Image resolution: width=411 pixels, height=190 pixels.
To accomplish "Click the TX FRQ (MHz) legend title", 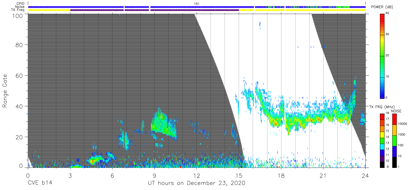I will click(x=382, y=107).
